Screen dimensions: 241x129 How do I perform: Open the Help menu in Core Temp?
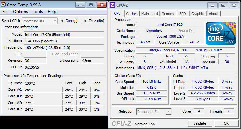click(x=52, y=12)
